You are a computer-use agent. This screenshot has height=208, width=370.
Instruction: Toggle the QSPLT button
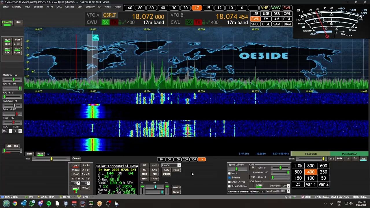pos(110,15)
